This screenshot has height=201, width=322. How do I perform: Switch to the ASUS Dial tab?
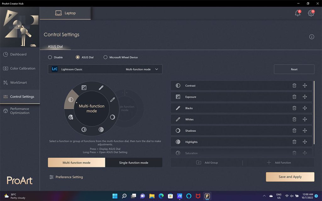(x=55, y=46)
